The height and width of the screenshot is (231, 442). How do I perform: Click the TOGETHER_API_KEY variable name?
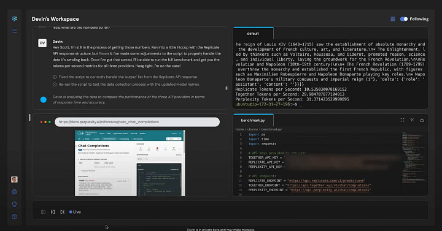[x=263, y=157]
